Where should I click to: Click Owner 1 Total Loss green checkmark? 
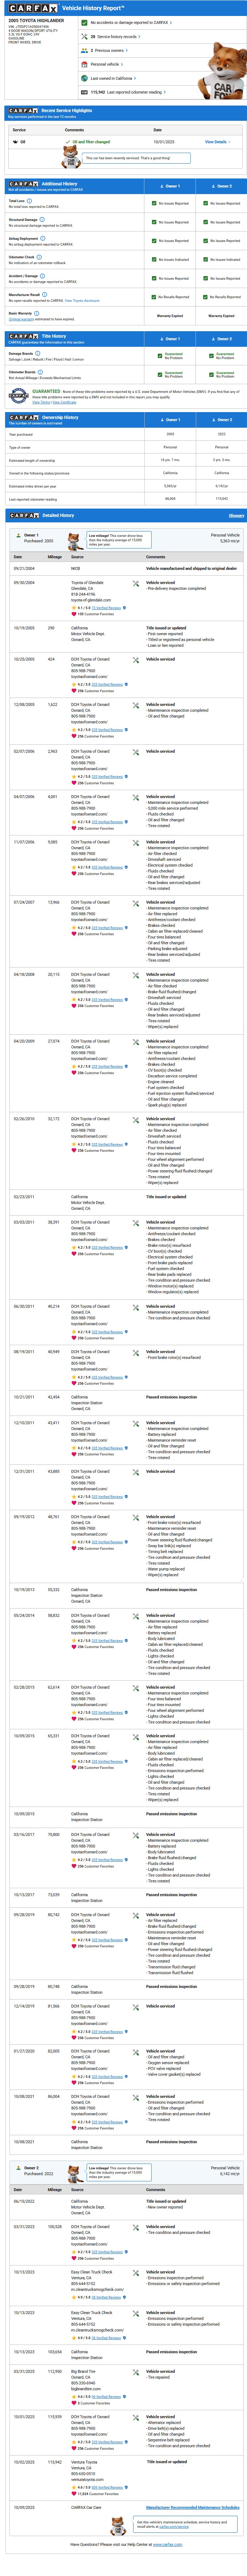[x=154, y=203]
